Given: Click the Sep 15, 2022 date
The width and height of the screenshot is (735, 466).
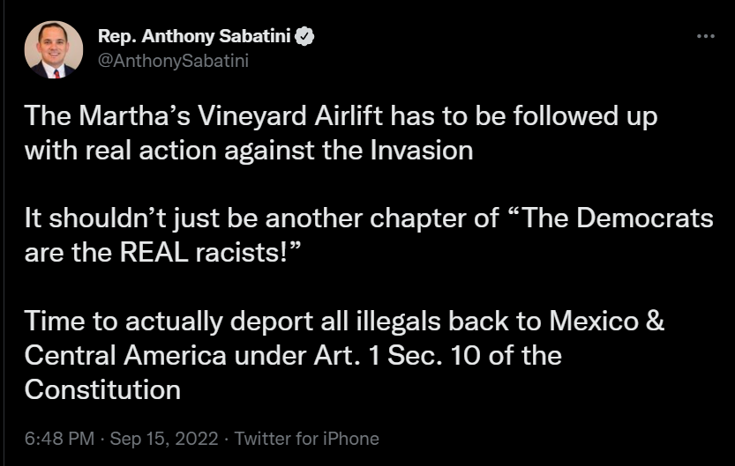Looking at the screenshot, I should click(166, 438).
